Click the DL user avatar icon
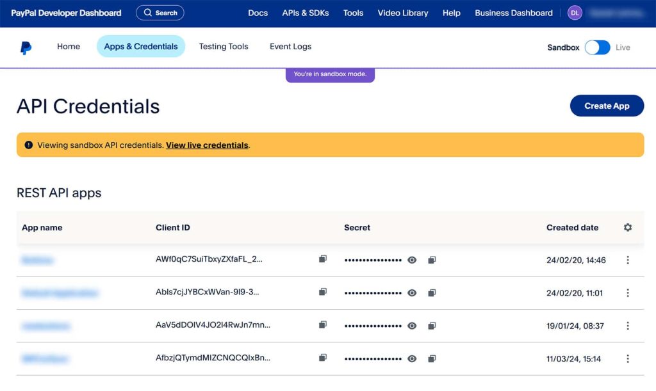The width and height of the screenshot is (656, 391). (x=575, y=13)
